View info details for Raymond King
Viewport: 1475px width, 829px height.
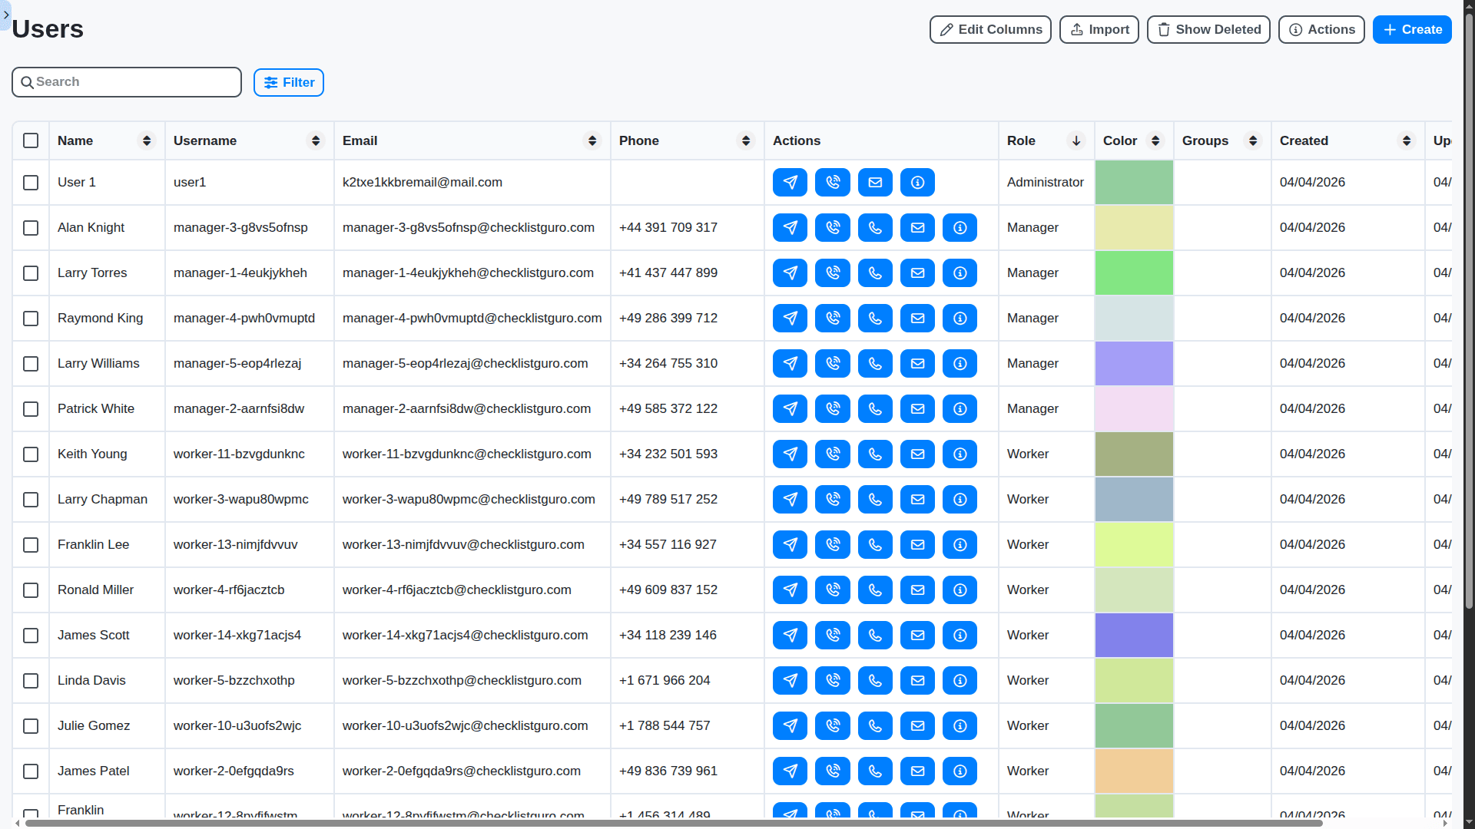coord(960,318)
